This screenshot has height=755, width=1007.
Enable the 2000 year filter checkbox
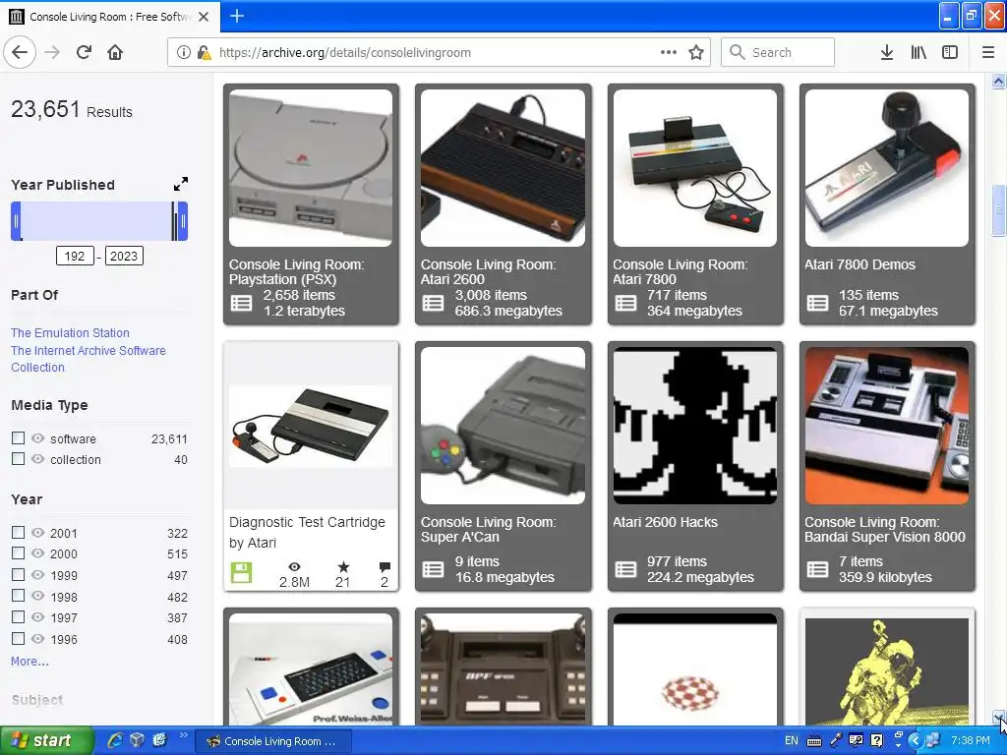tap(18, 552)
